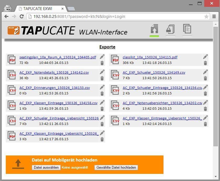220x181 pixels.
Task: Click trash icon for AC_EXP_Klassen_Eintraege_150326_134158 csv
Action: coord(102,109)
